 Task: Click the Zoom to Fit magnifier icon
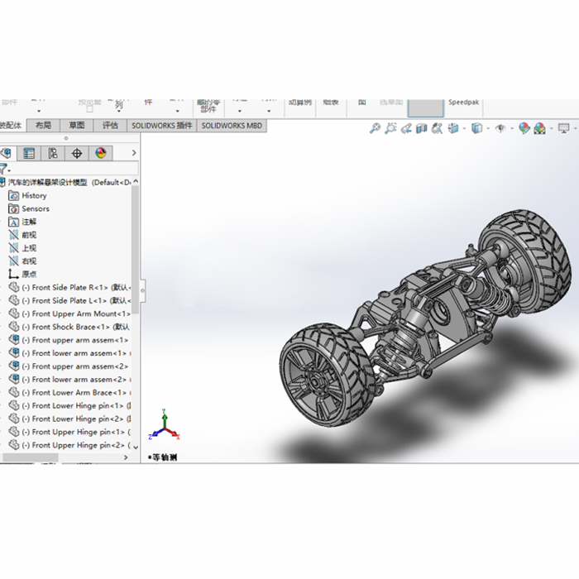(375, 128)
